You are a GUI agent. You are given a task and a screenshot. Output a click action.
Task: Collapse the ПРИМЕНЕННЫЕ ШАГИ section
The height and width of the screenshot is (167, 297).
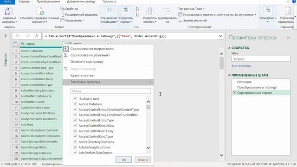tap(229, 75)
